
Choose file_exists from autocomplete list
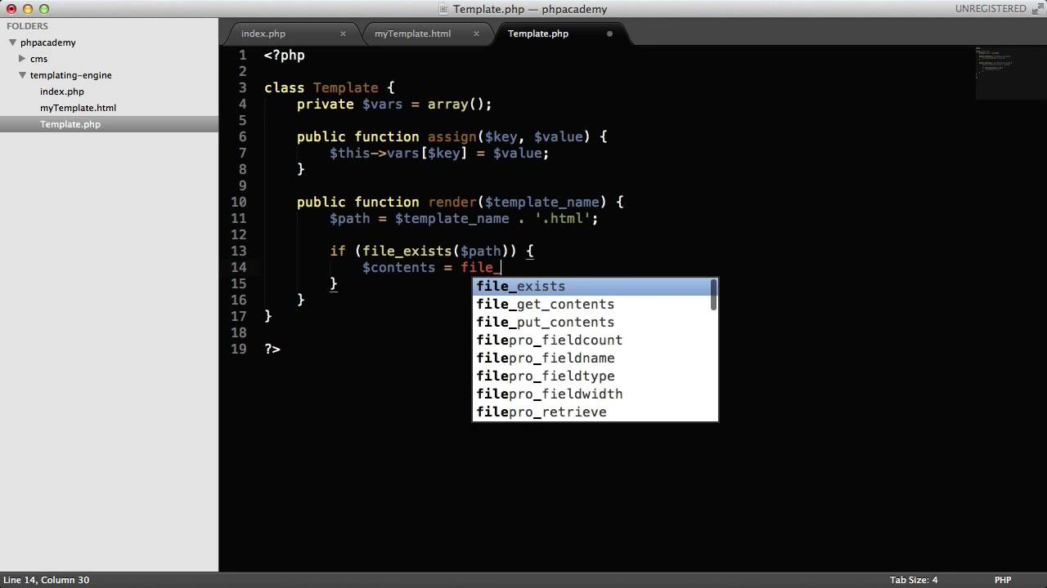tap(591, 286)
